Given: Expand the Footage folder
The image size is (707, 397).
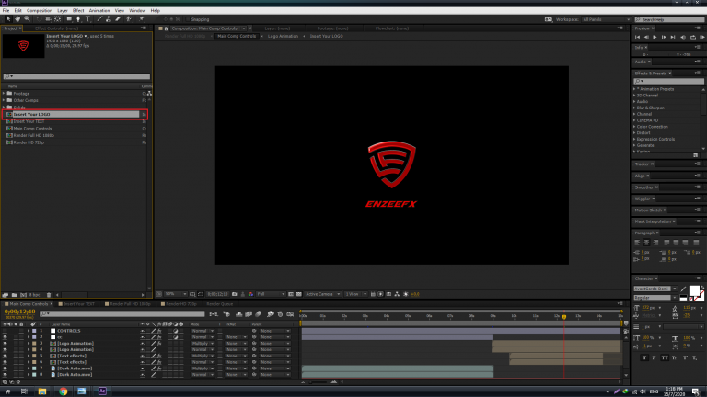Looking at the screenshot, I should click(4, 93).
